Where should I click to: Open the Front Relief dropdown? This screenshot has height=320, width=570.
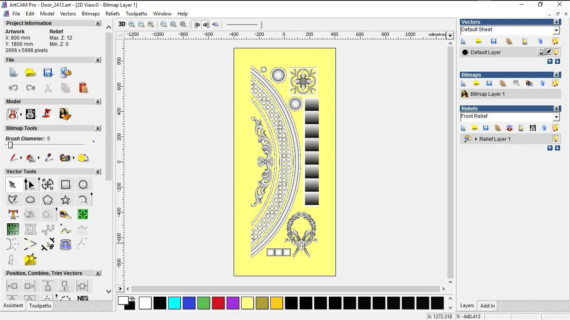click(556, 117)
